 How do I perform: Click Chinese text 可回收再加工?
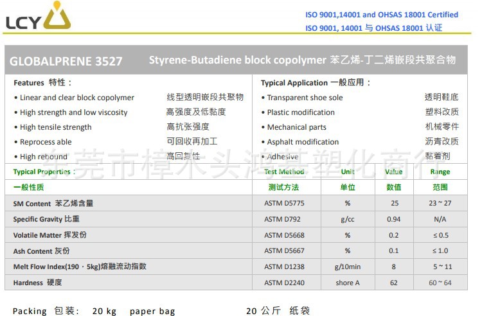pyautogui.click(x=192, y=141)
